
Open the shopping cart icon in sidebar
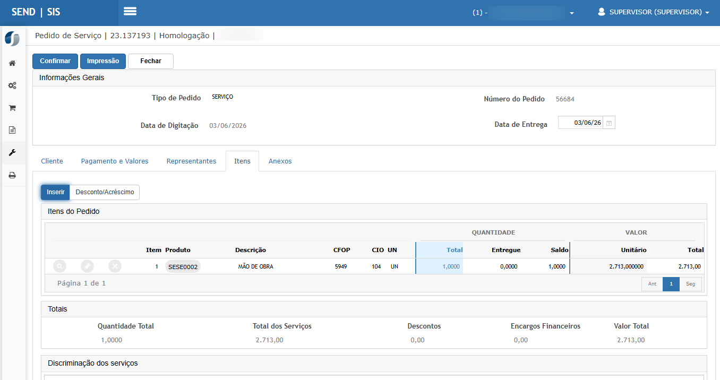[x=12, y=108]
